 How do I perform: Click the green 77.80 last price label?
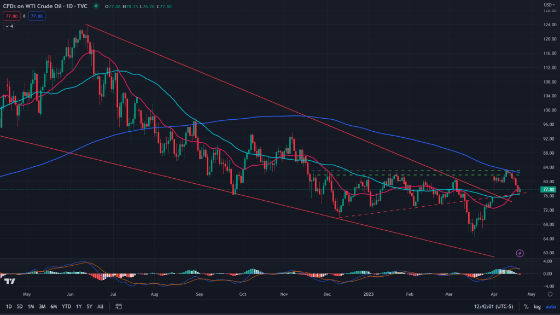tap(548, 189)
